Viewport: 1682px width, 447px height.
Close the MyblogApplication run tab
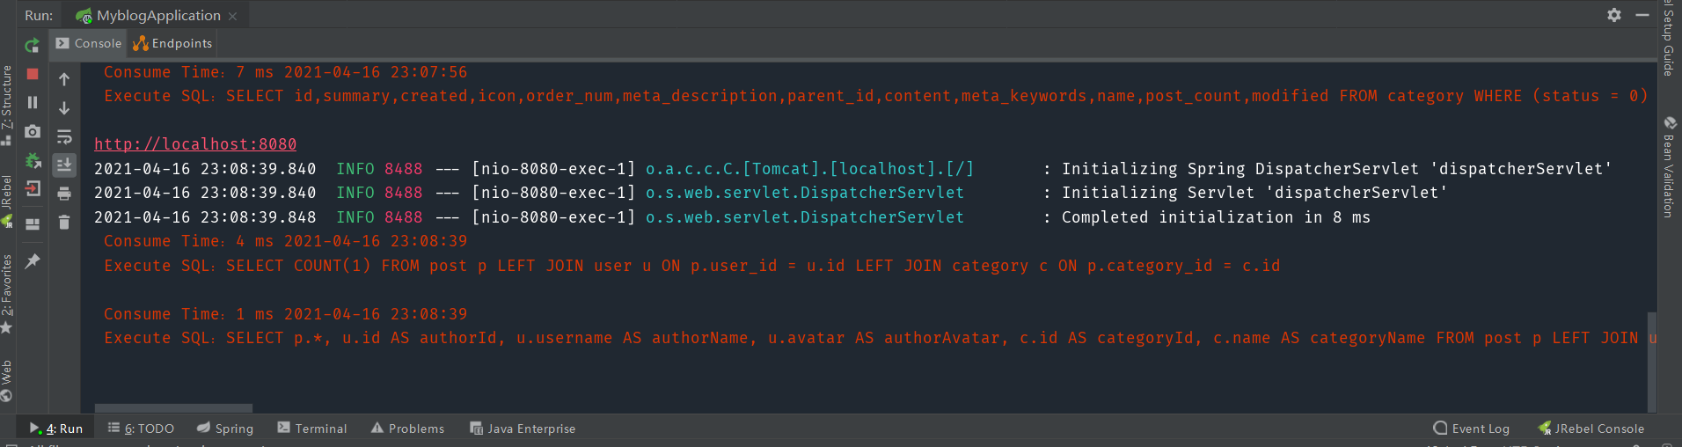click(x=232, y=16)
